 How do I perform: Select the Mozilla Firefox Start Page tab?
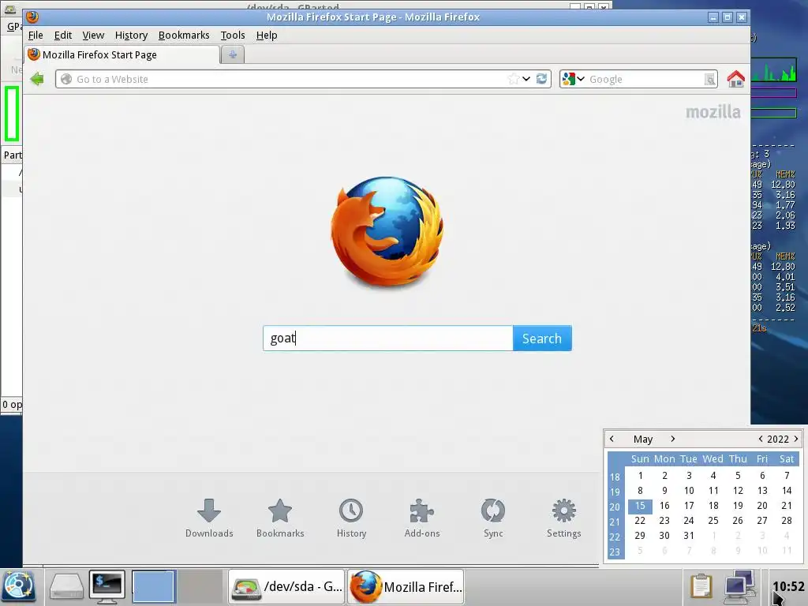pyautogui.click(x=122, y=54)
